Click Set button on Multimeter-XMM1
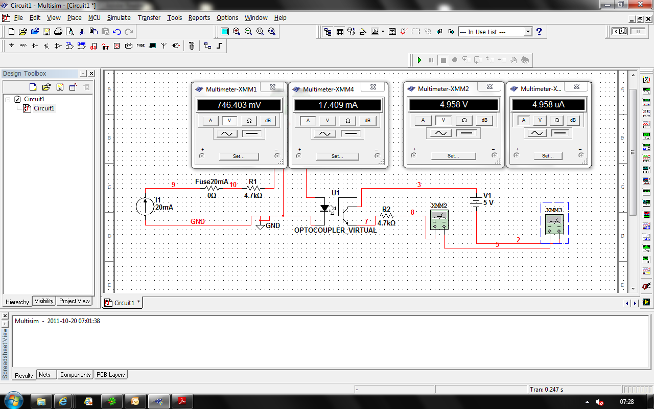Viewport: 654px width, 409px height. [239, 156]
